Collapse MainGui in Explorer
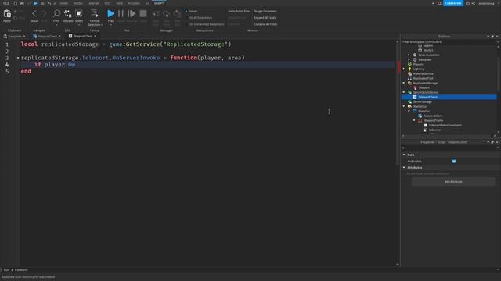Screen dimensions: 501x281 pyautogui.click(x=409, y=111)
